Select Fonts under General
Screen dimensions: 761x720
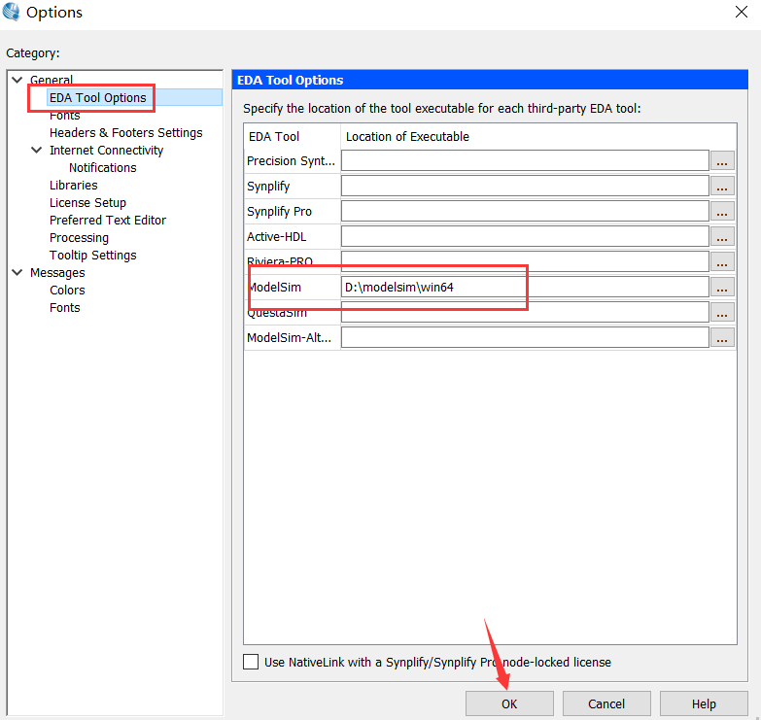coord(64,116)
